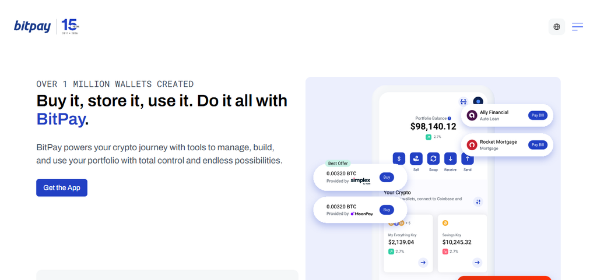Click the $98,140.12 portfolio balance
597x280 pixels.
tap(433, 126)
